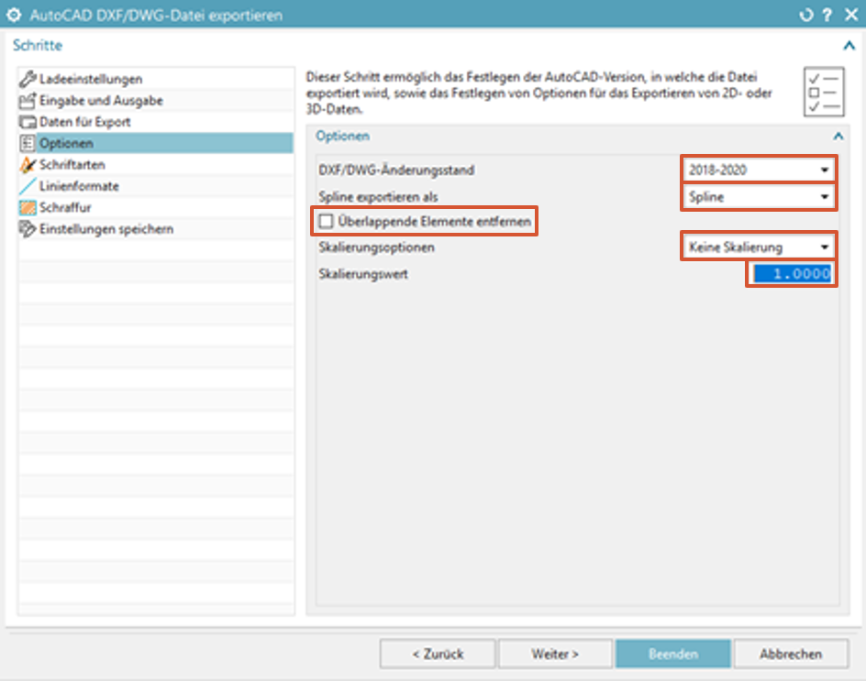The width and height of the screenshot is (866, 681).
Task: Click the Daten für Export step icon
Action: [x=28, y=122]
